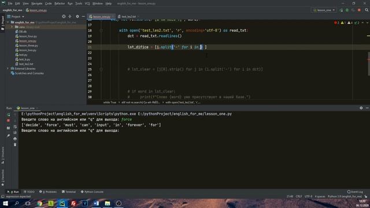Select lesson_one.py in project tree
The width and height of the screenshot is (370, 208).
(28, 41)
